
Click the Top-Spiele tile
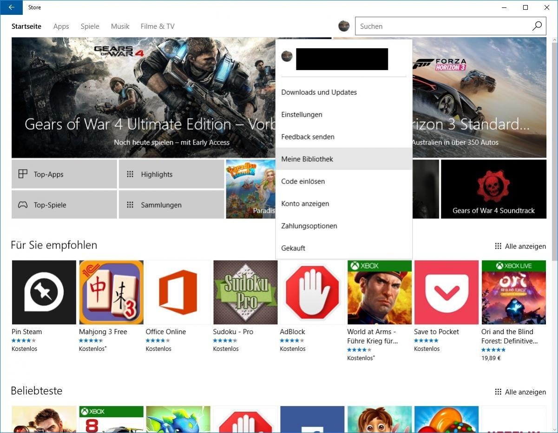64,204
